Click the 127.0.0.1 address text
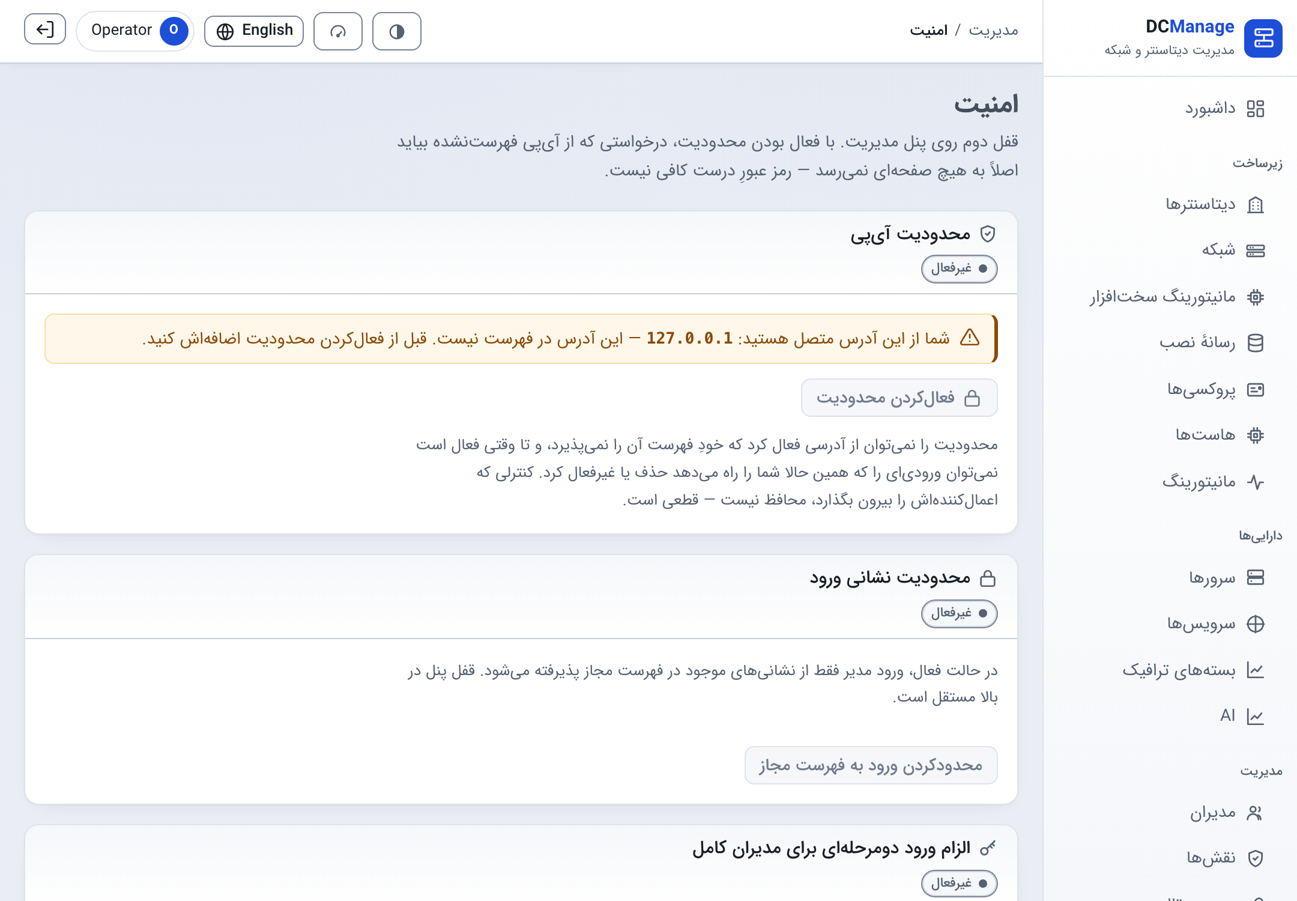The width and height of the screenshot is (1297, 901). 689,339
